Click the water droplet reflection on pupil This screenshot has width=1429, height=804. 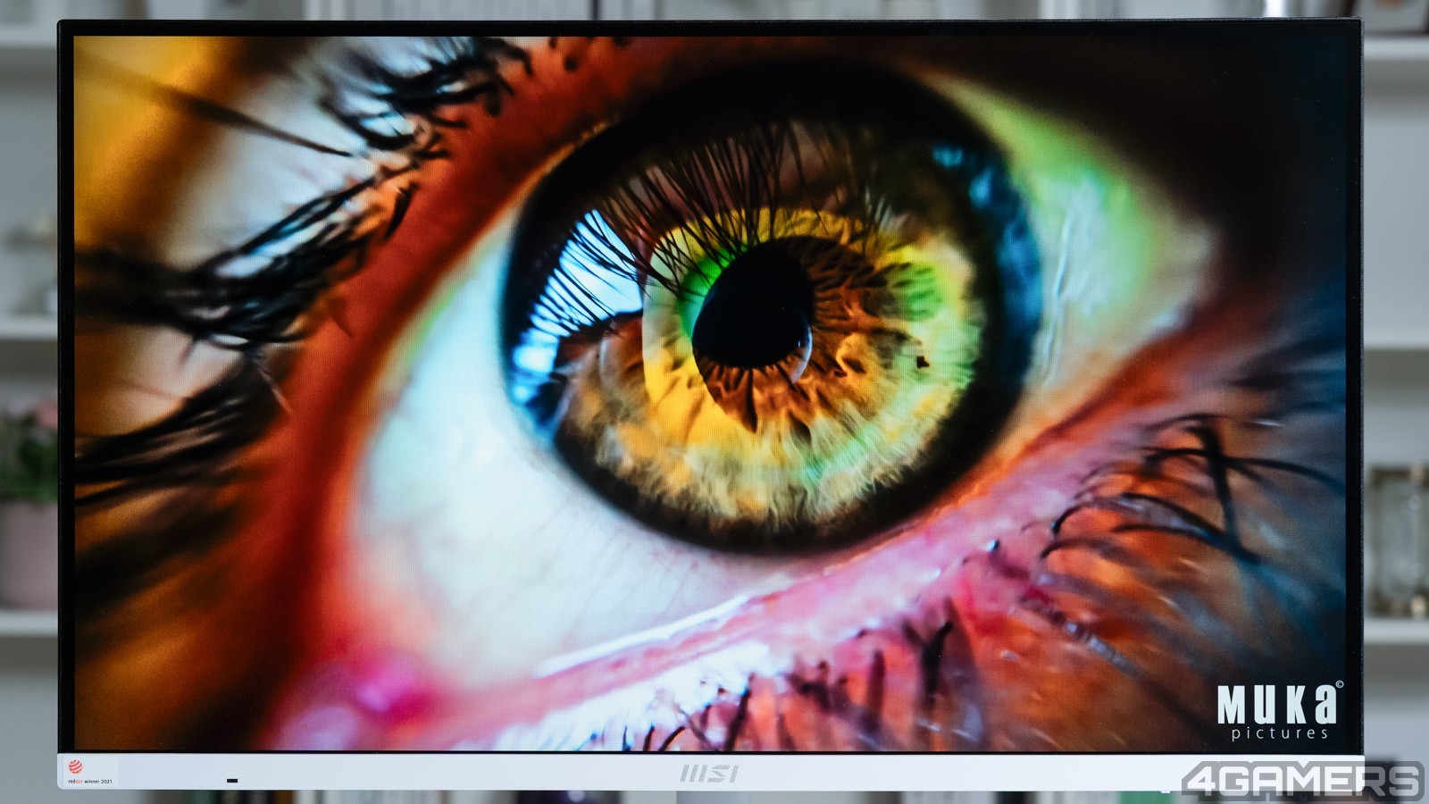click(797, 346)
